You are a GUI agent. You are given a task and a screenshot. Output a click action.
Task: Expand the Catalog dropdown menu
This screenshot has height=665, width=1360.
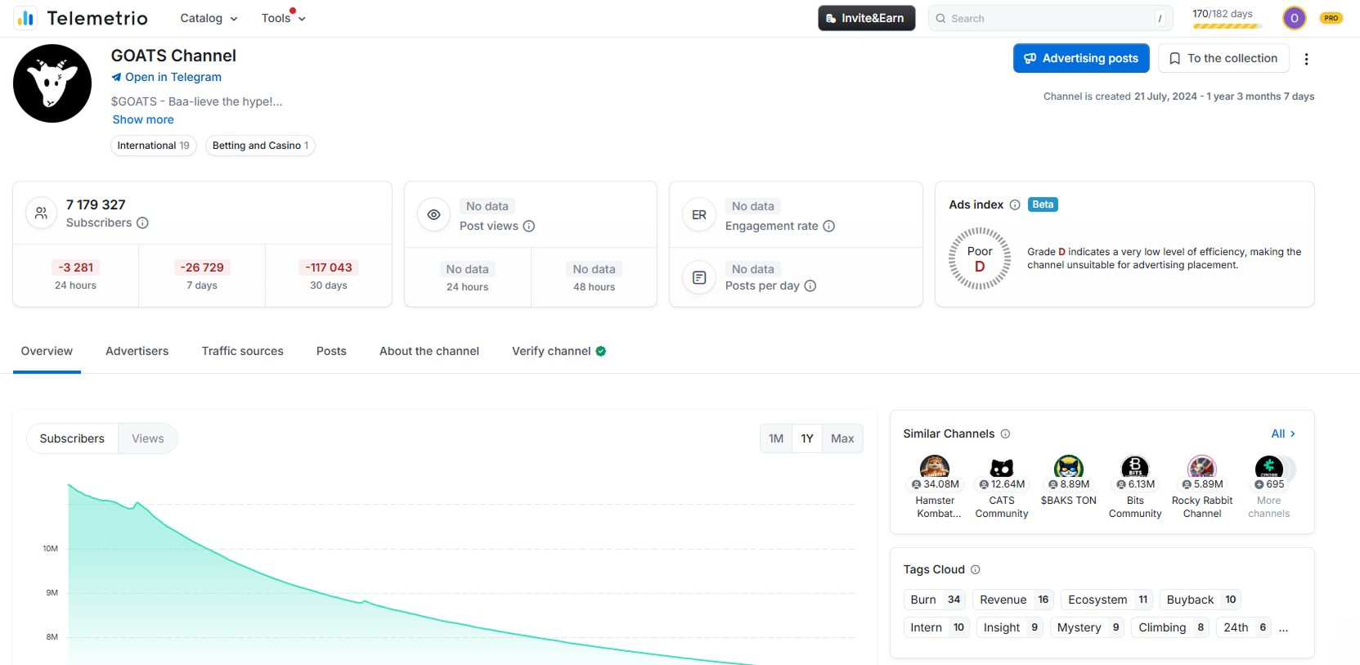209,18
